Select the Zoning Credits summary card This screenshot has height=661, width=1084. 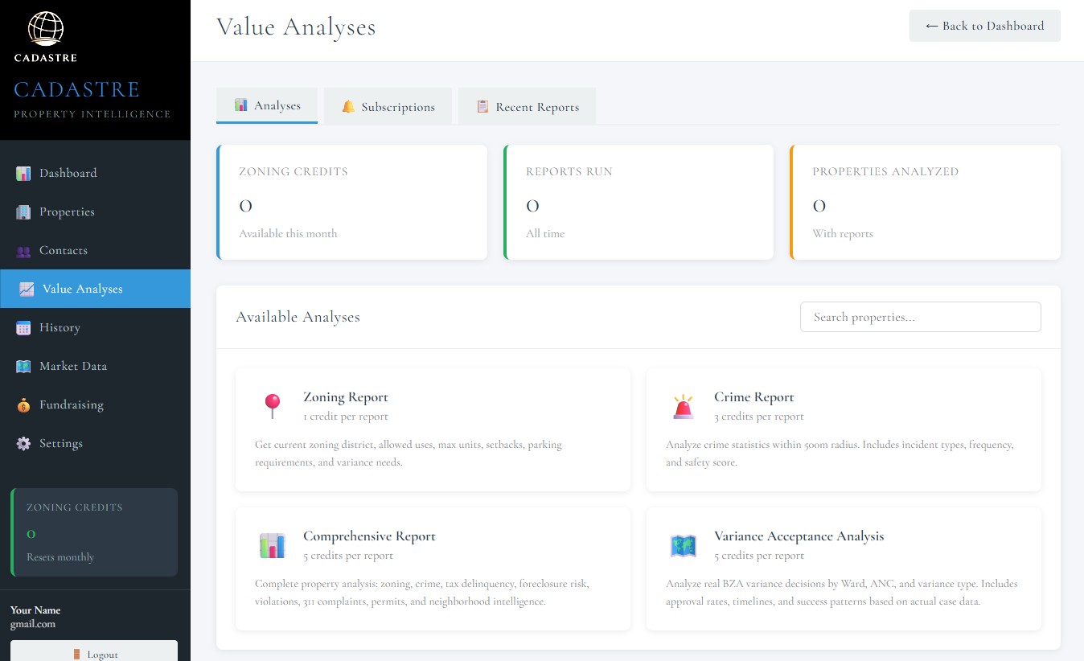click(x=351, y=202)
